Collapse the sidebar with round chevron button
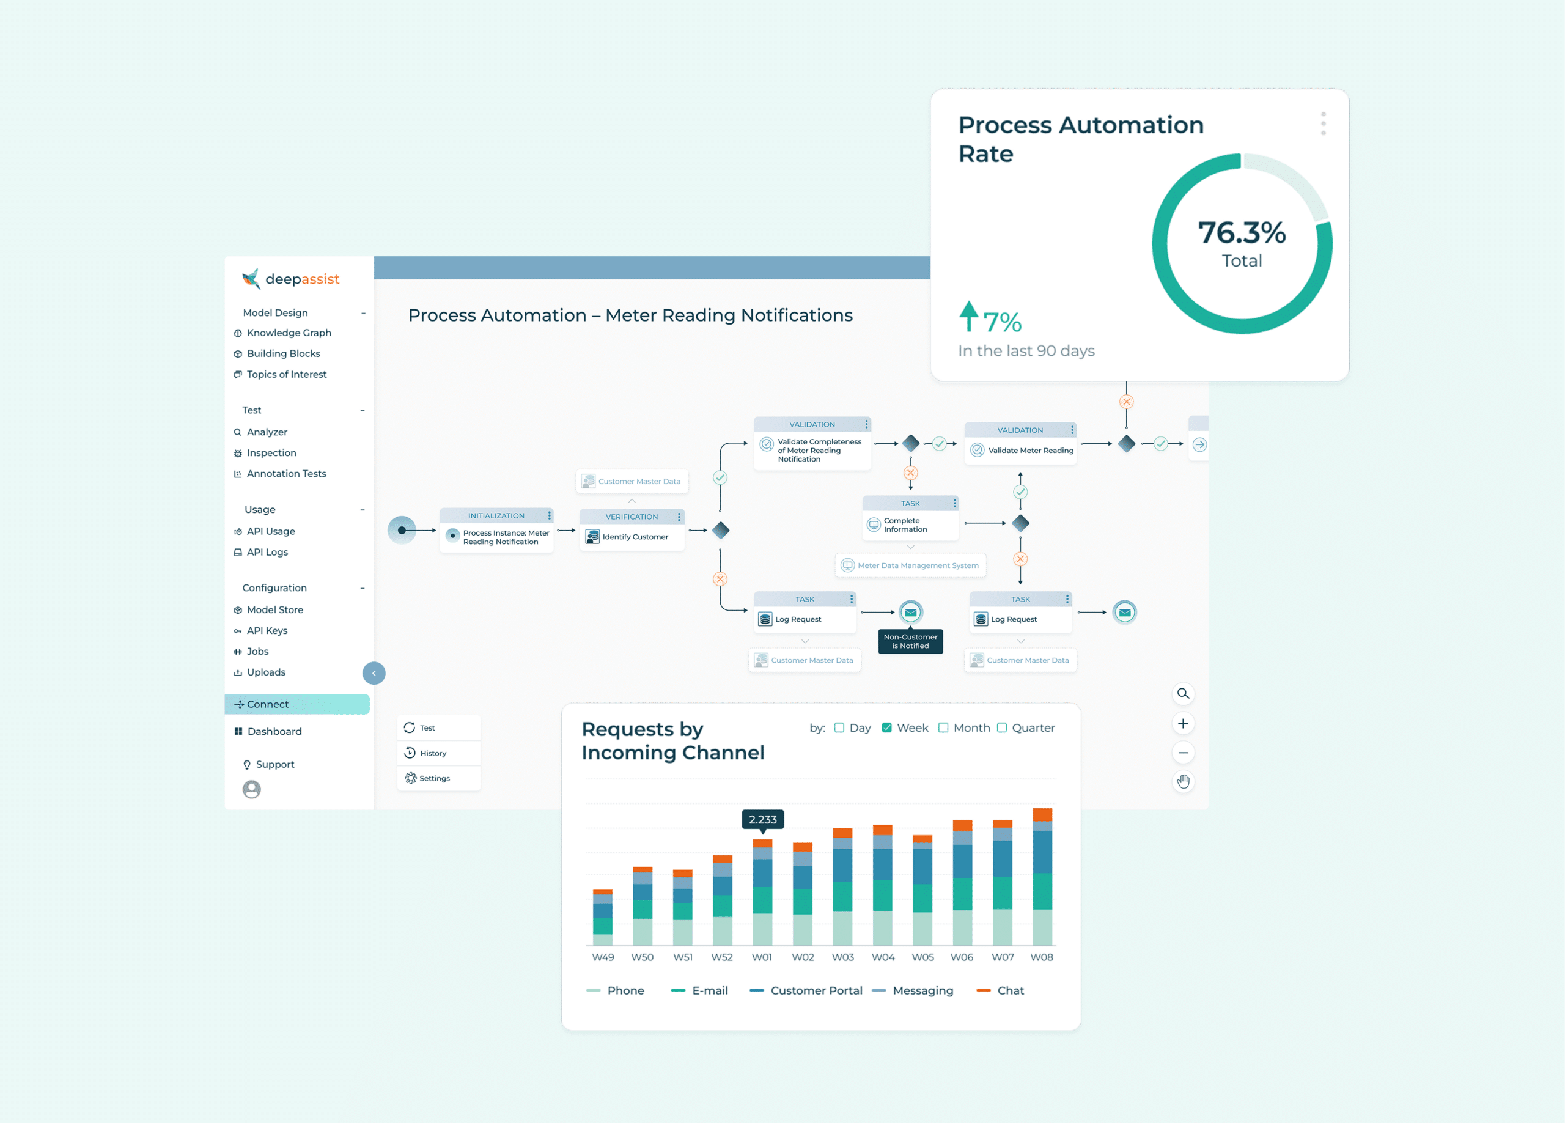This screenshot has width=1565, height=1123. [x=374, y=673]
